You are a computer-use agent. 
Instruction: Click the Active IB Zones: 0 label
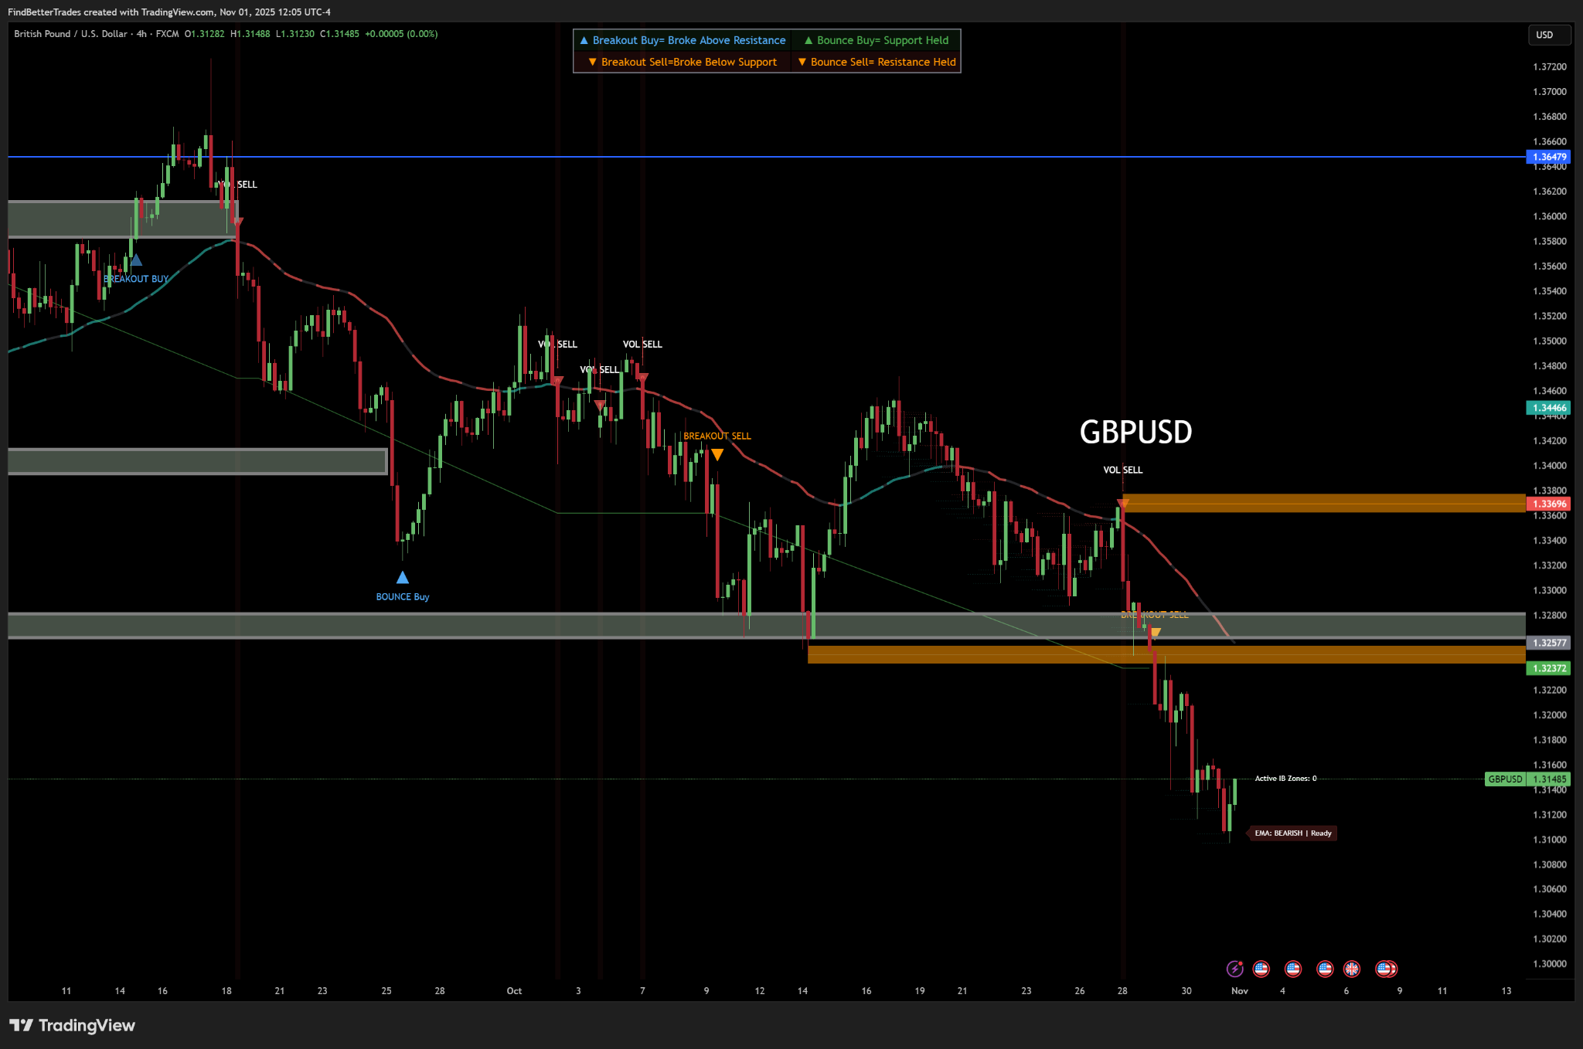tap(1285, 779)
